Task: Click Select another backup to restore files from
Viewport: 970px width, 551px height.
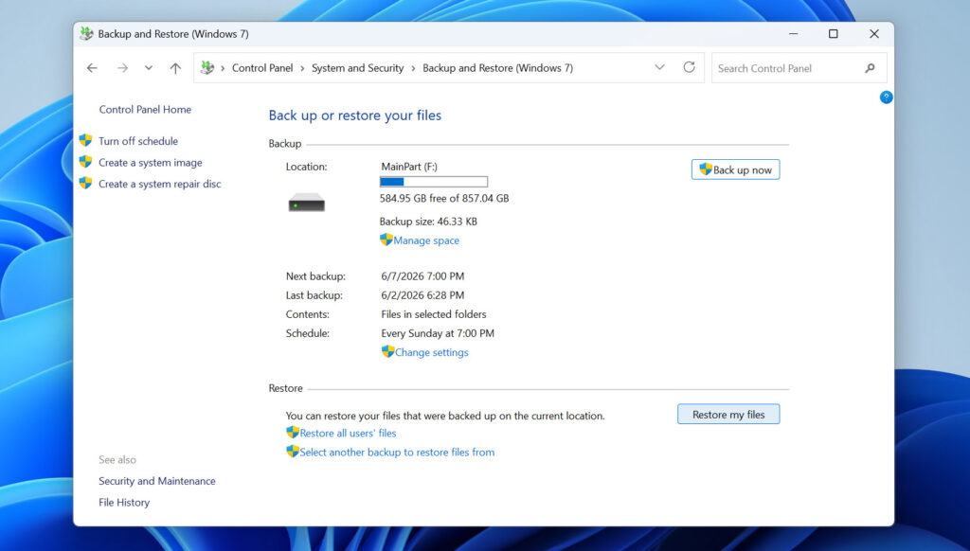Action: [x=397, y=453]
